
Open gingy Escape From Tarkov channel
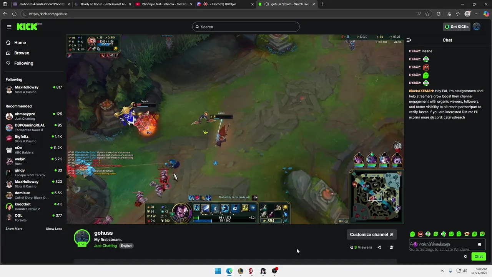(x=34, y=173)
